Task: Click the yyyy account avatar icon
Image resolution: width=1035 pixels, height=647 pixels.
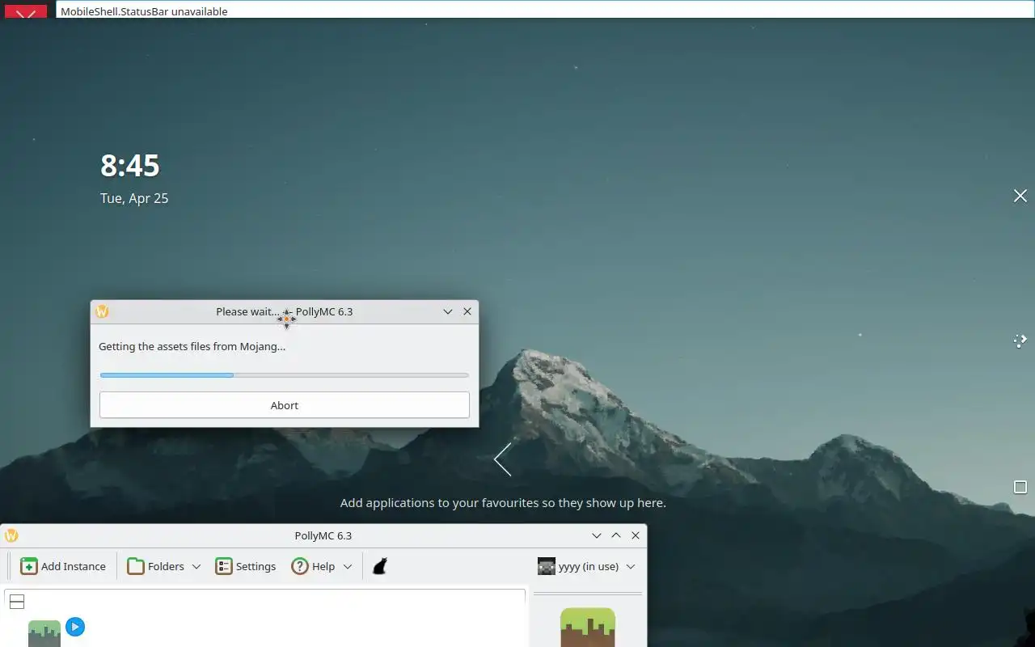Action: 547,566
